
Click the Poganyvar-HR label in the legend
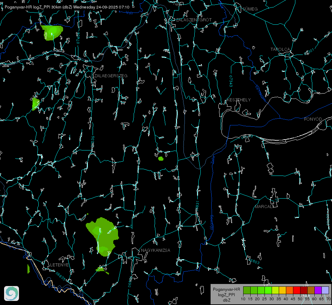pyautogui.click(x=226, y=289)
